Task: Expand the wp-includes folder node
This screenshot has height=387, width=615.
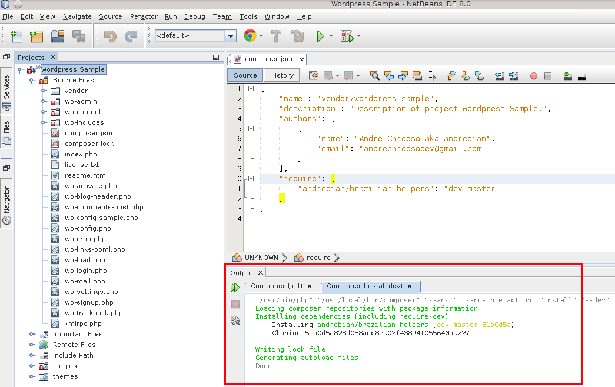Action: pos(44,122)
